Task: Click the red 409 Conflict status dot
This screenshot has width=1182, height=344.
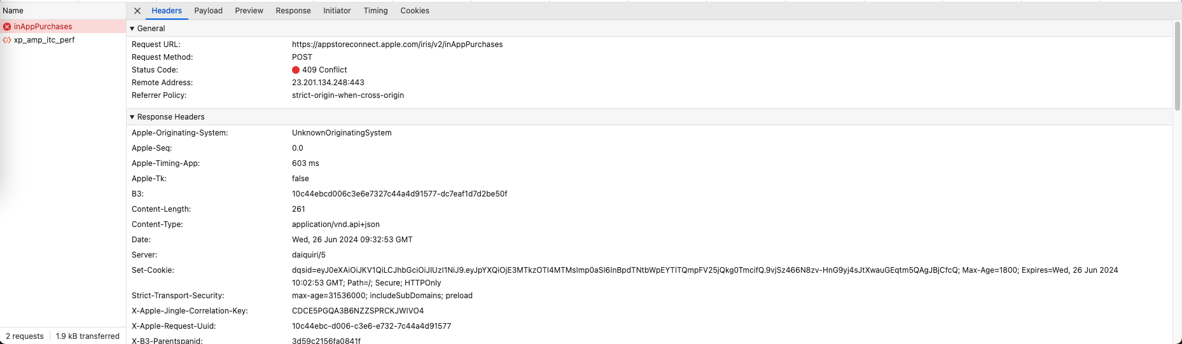Action: [x=296, y=70]
